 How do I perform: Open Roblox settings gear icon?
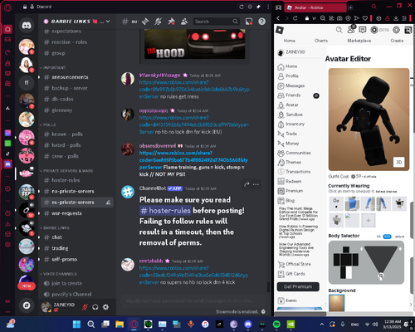[x=397, y=30]
